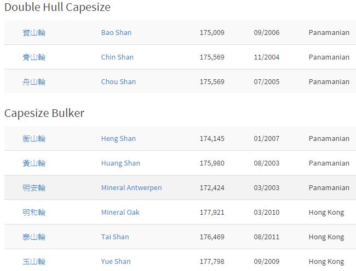Click the Chinese name 明安輪 link
Image resolution: width=356 pixels, height=271 pixels.
pos(34,188)
